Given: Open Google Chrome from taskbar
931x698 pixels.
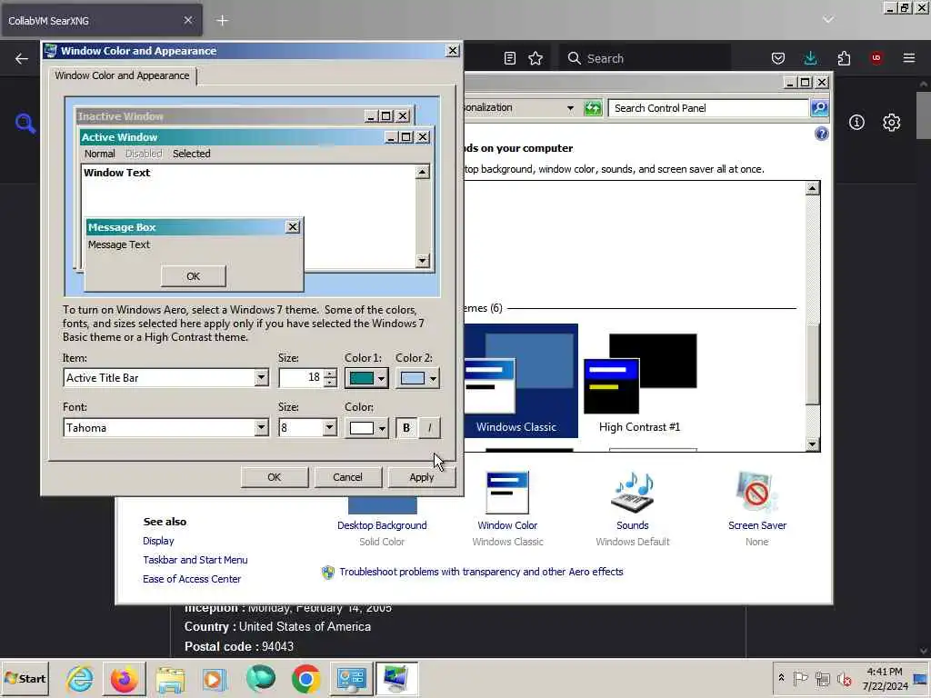Looking at the screenshot, I should pos(305,679).
